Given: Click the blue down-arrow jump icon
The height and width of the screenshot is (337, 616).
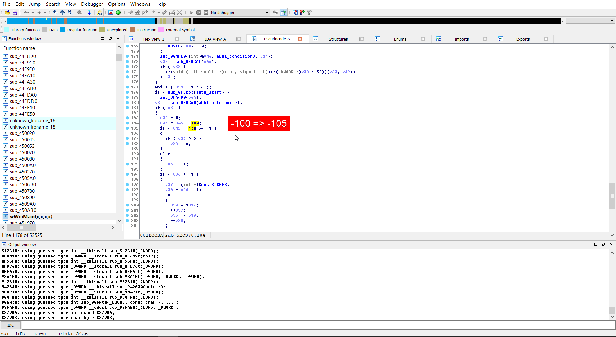Looking at the screenshot, I should click(90, 13).
